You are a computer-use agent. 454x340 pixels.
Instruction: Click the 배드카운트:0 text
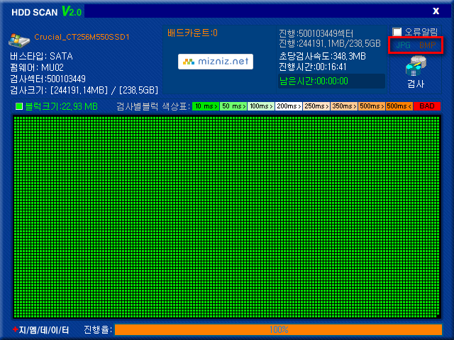point(192,33)
